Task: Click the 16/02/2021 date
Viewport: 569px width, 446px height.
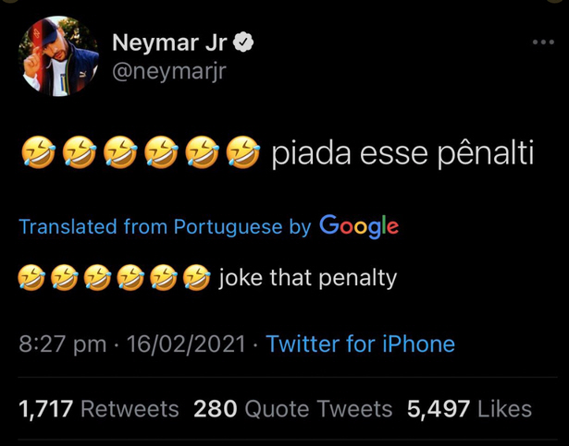Action: pos(186,344)
